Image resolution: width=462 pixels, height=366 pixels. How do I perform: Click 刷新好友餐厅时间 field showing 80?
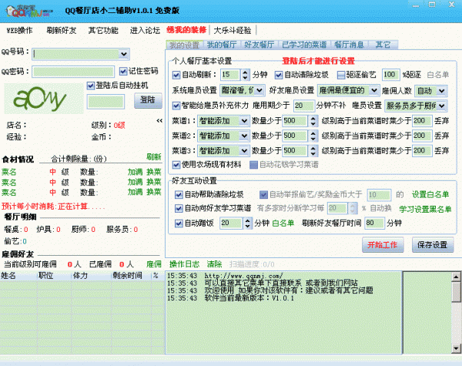click(374, 223)
